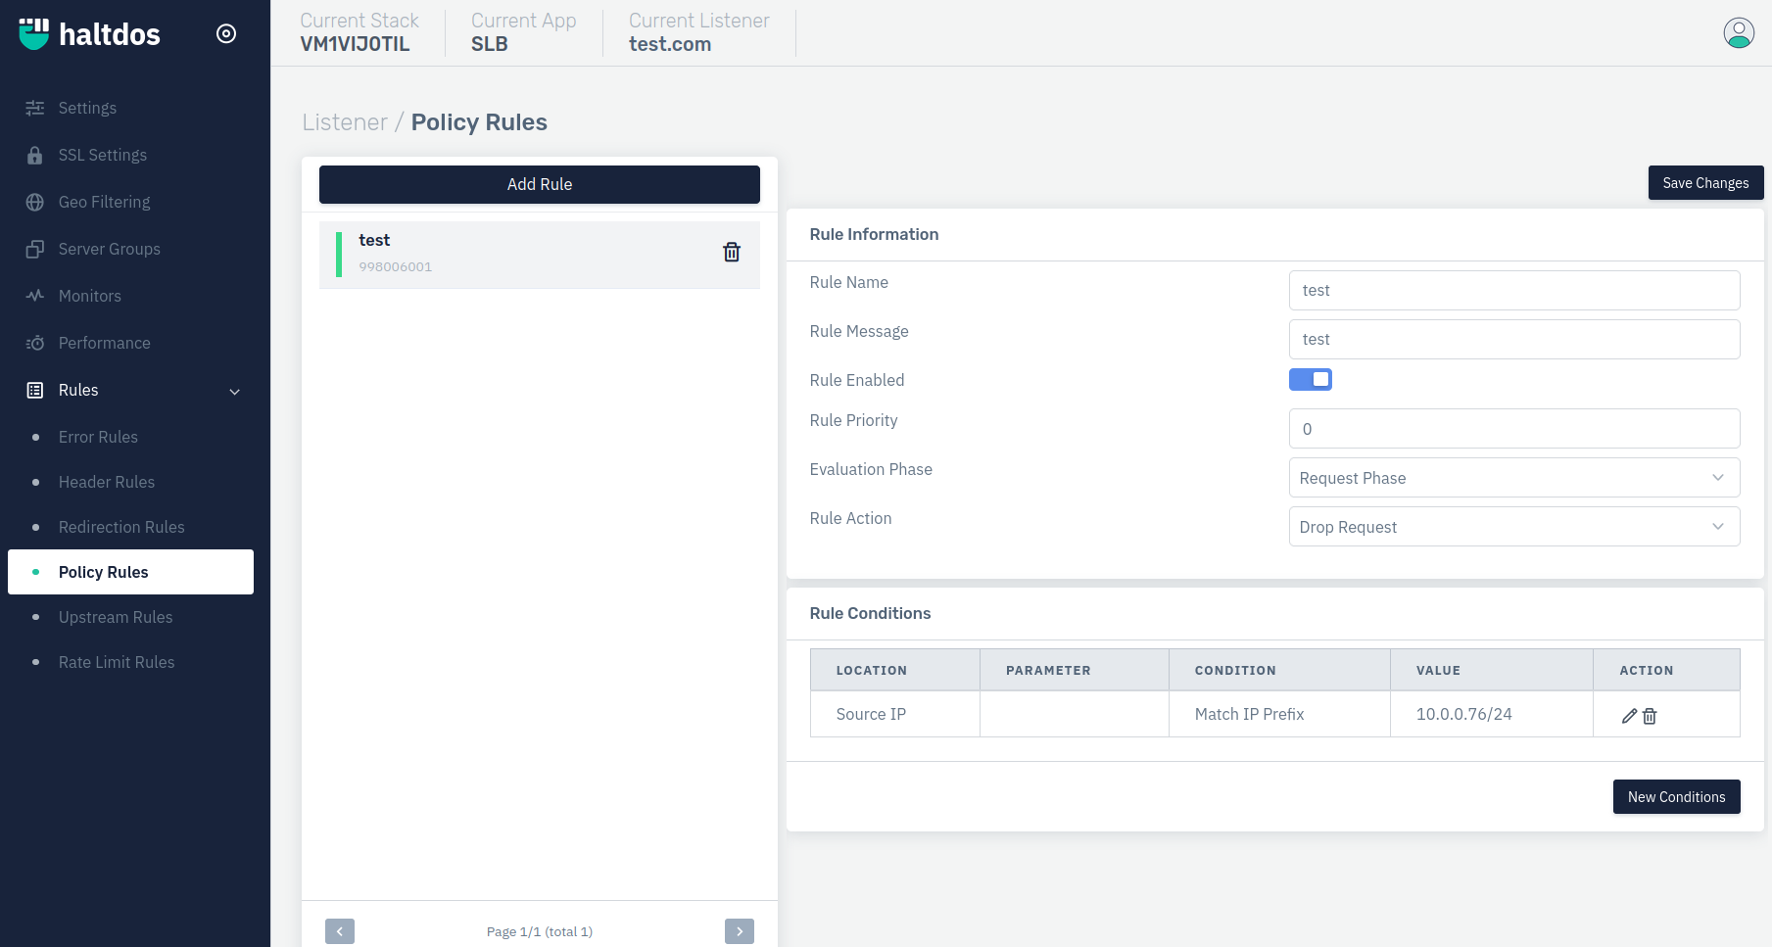Screen dimensions: 1772x947
Task: Click the New Conditions button
Action: tap(1676, 797)
